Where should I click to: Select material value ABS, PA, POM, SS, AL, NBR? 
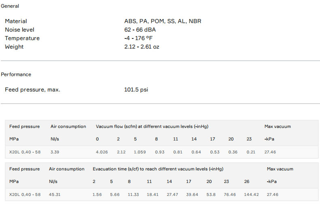click(x=162, y=21)
